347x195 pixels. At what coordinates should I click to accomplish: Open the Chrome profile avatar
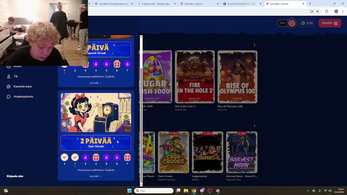point(336,11)
